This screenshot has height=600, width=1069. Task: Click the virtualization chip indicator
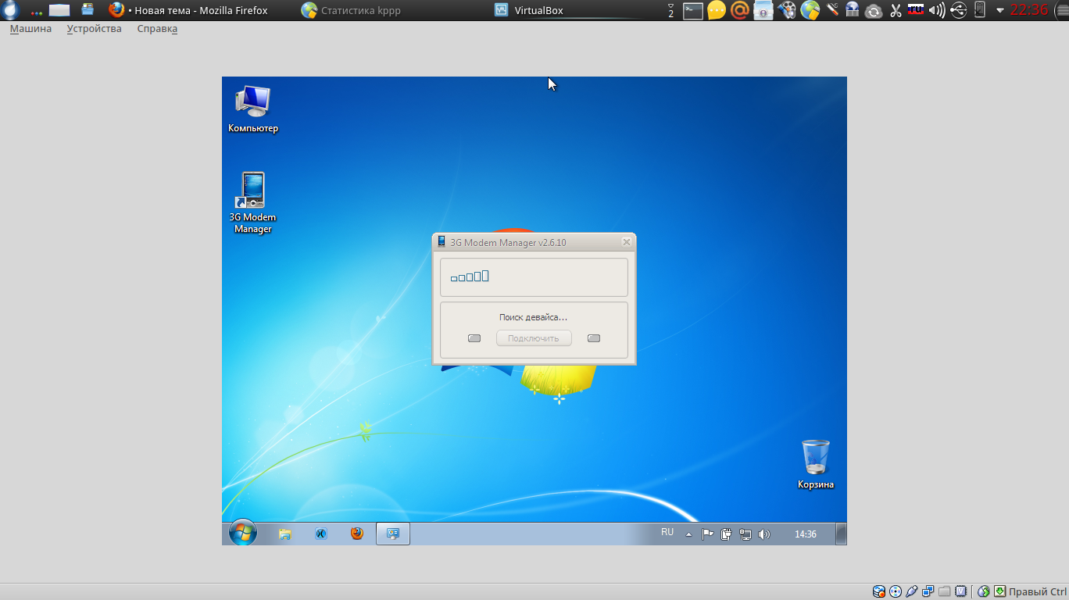pyautogui.click(x=961, y=591)
